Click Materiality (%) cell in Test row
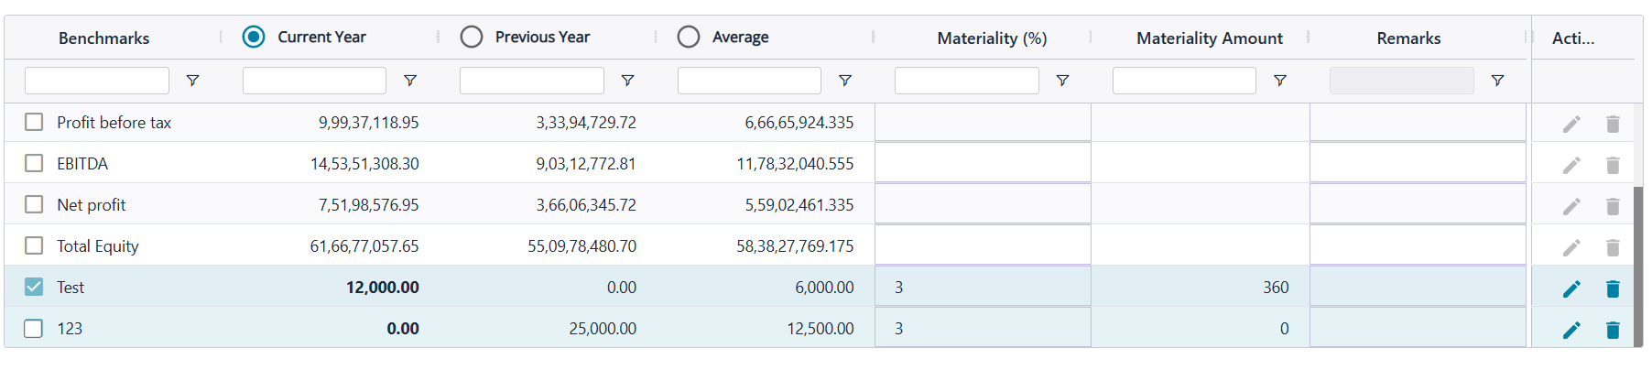Screen dimensions: 1652x370 point(982,287)
